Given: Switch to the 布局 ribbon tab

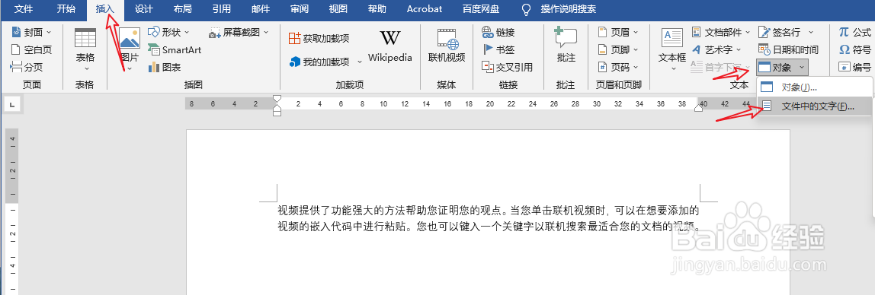Looking at the screenshot, I should click(182, 9).
